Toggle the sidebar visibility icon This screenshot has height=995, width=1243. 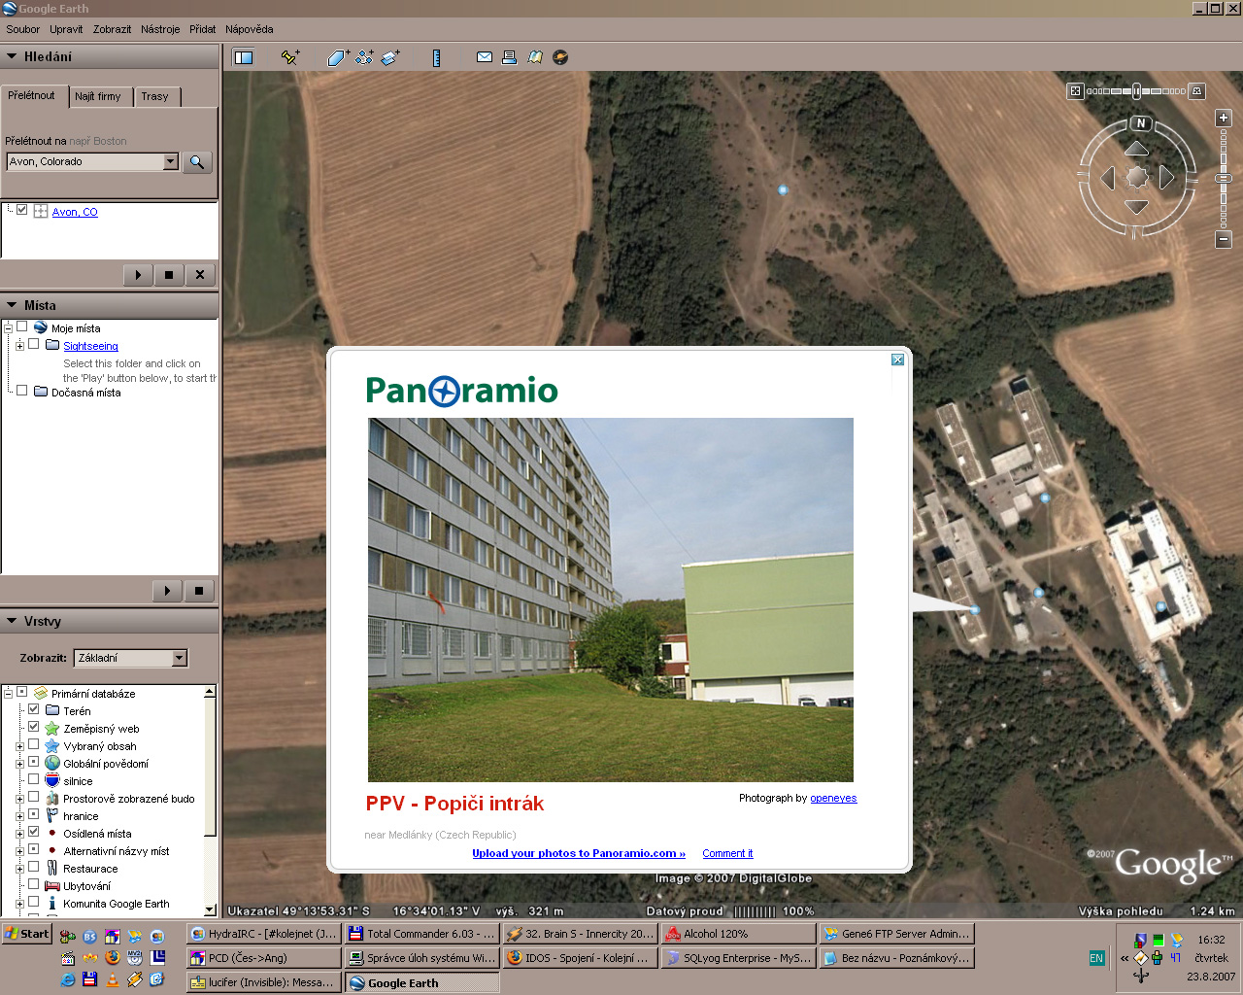(x=244, y=57)
